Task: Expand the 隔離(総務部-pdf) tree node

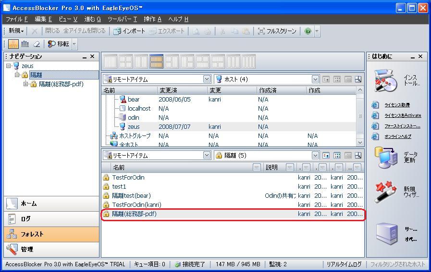Action: point(26,84)
